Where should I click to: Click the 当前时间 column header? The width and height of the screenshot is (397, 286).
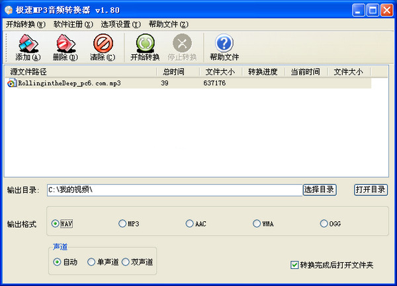click(x=306, y=72)
